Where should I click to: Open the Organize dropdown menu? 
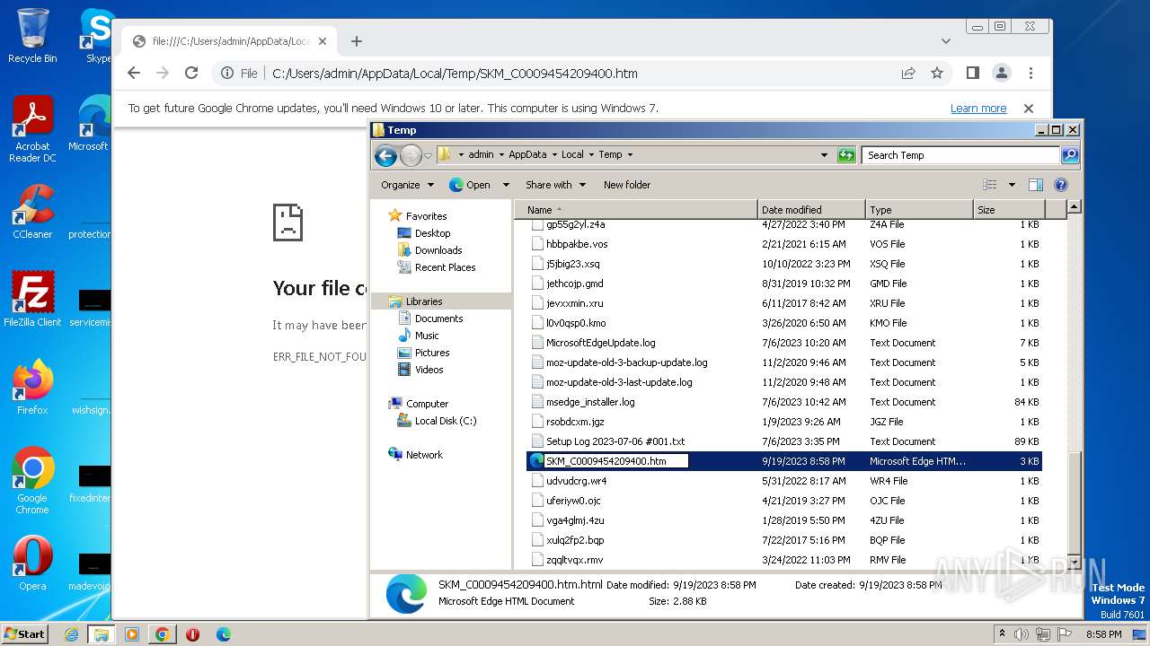click(407, 185)
